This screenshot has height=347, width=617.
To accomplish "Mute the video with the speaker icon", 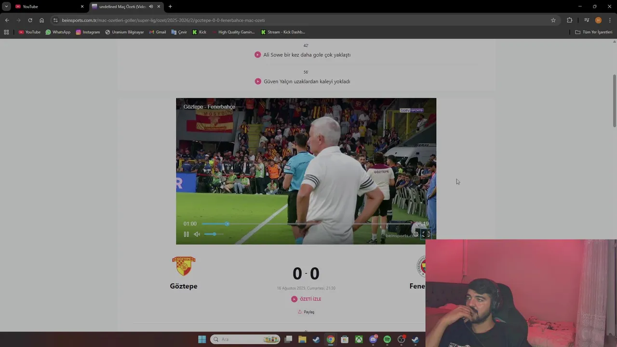I will [x=197, y=234].
